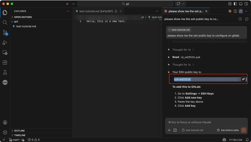Screen dimensions: 251x142
Task: Change the Ask before edits mode
Action: coord(228,130)
